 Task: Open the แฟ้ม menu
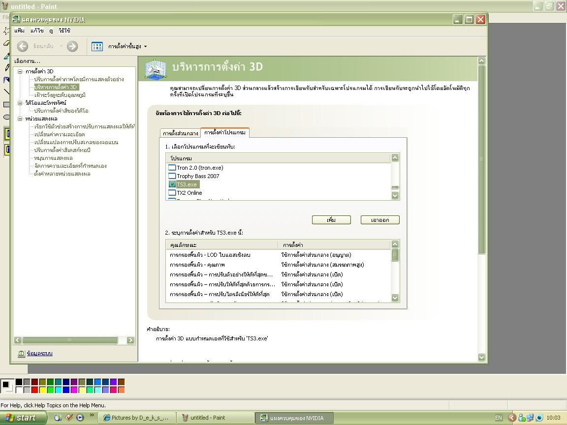pyautogui.click(x=20, y=30)
